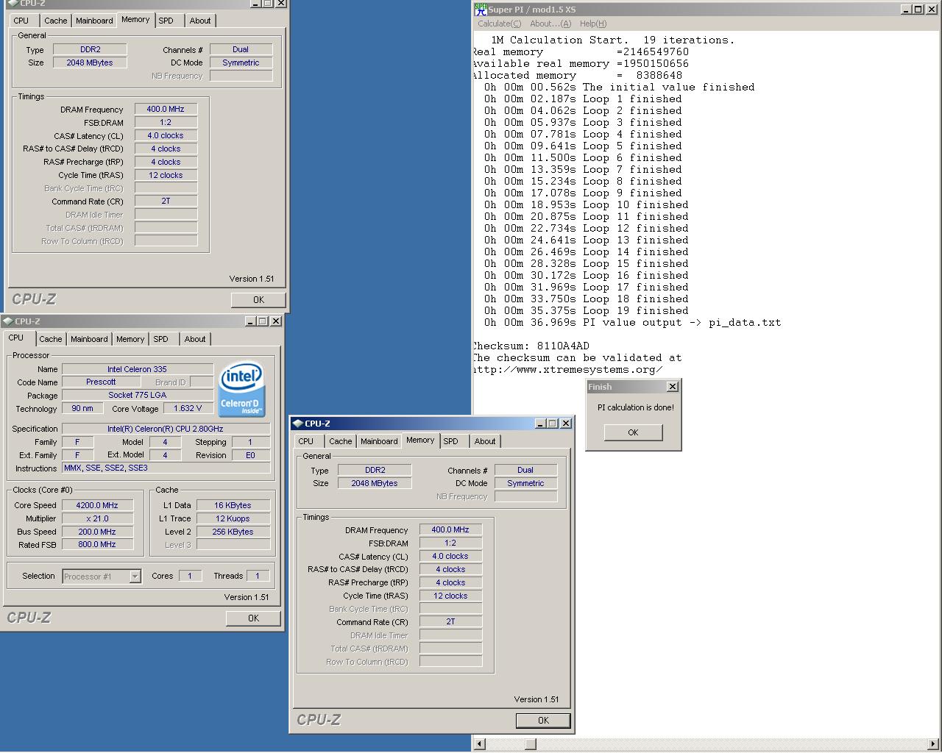Click DRAM Frequency field in top Memory window
Screen dimensions: 942x753
click(x=166, y=109)
